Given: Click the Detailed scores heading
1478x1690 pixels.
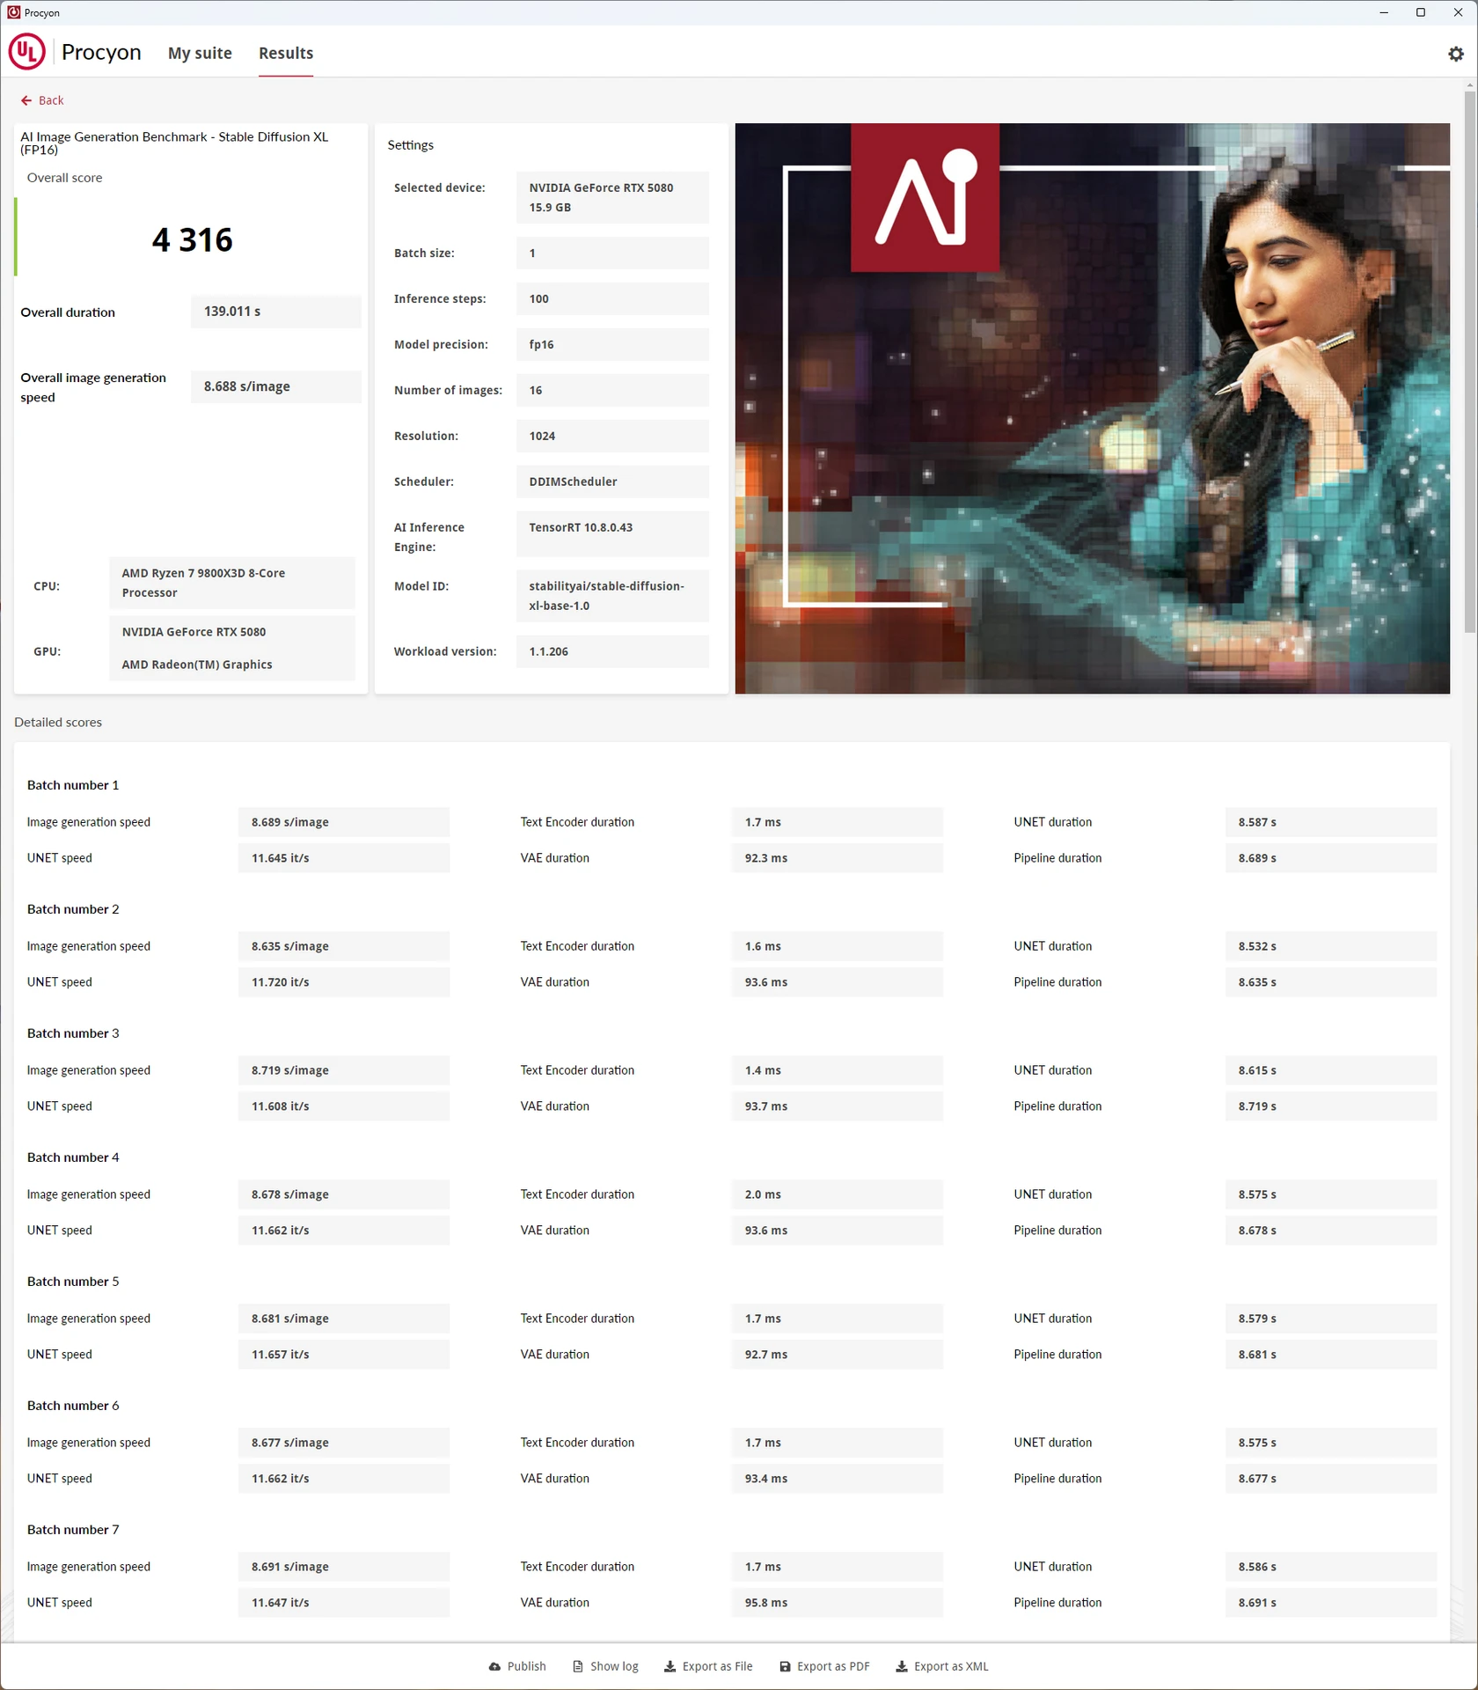Looking at the screenshot, I should (x=58, y=722).
